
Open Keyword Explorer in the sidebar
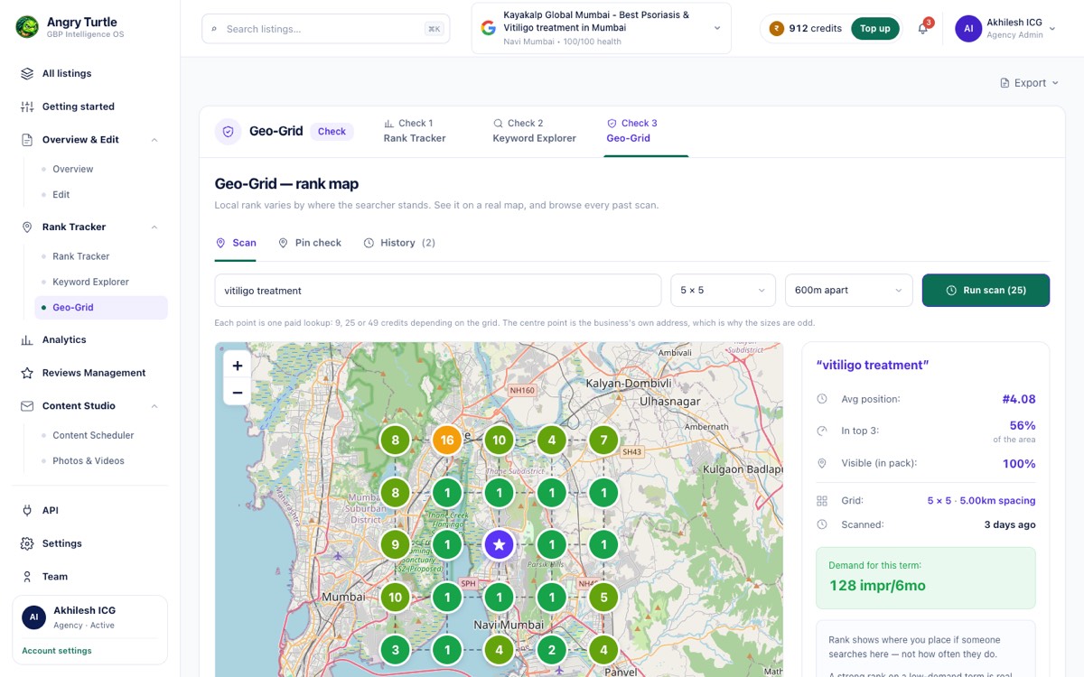90,282
